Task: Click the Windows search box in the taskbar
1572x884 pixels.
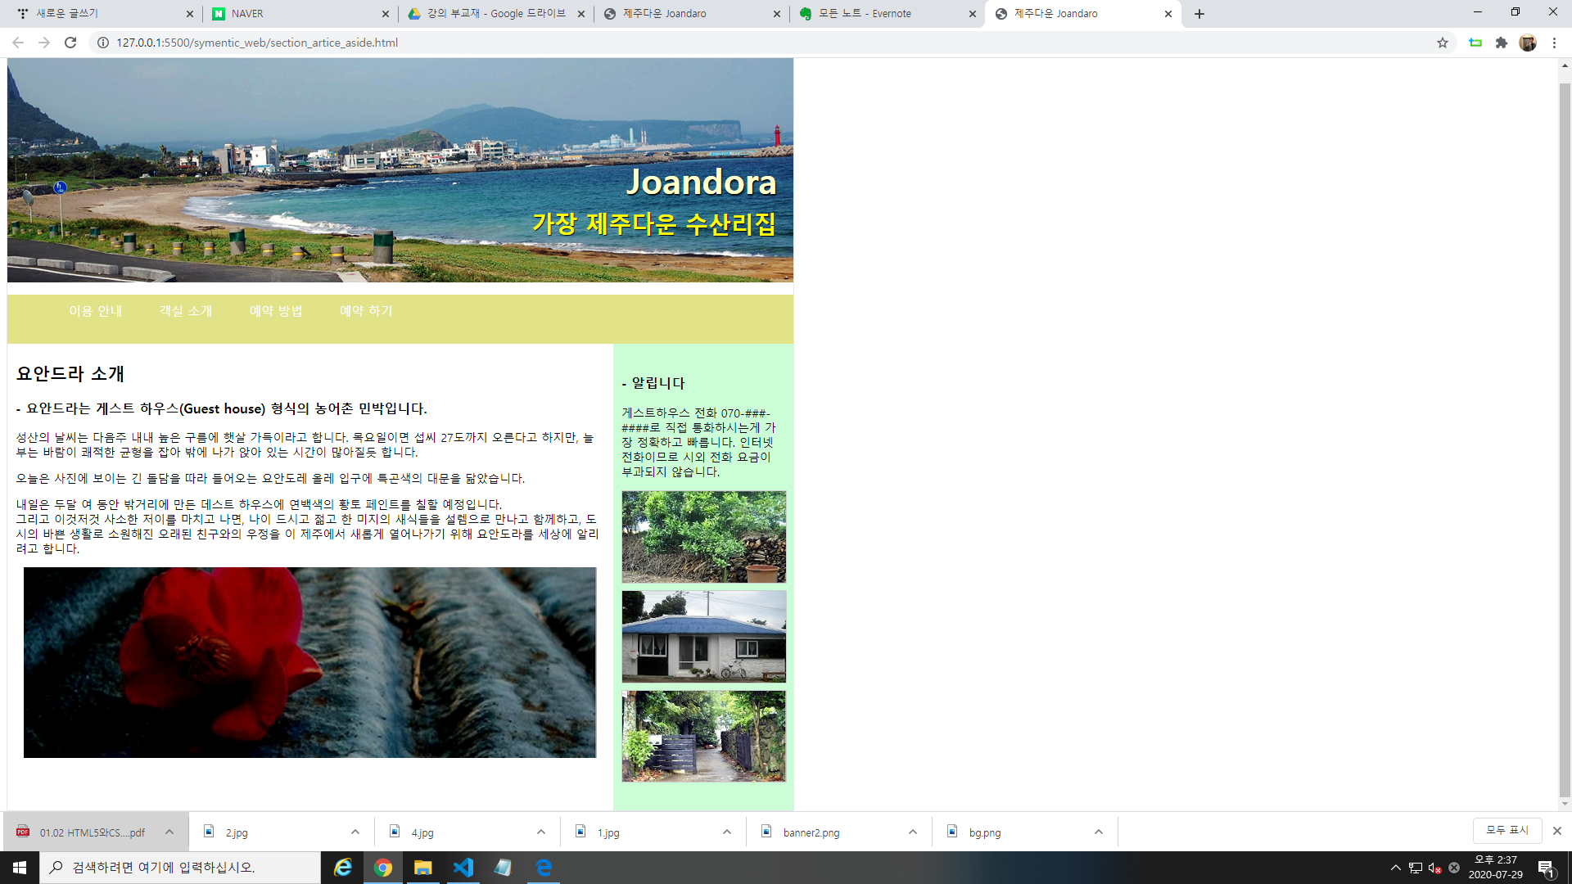Action: click(180, 868)
